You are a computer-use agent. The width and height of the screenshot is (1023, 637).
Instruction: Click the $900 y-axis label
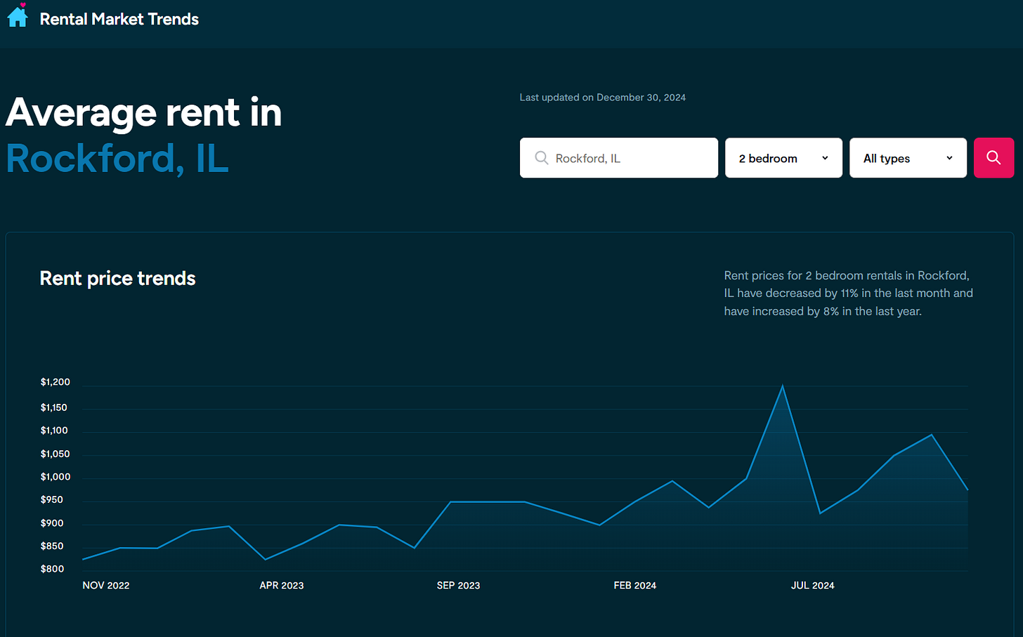[x=52, y=523]
